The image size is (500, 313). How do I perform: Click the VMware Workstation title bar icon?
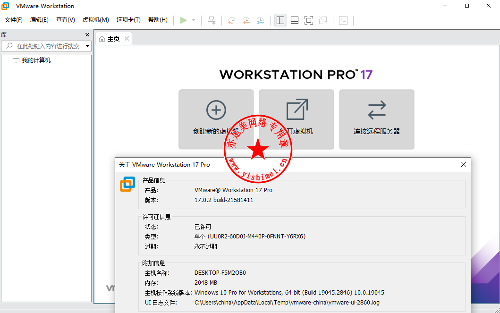pyautogui.click(x=5, y=6)
